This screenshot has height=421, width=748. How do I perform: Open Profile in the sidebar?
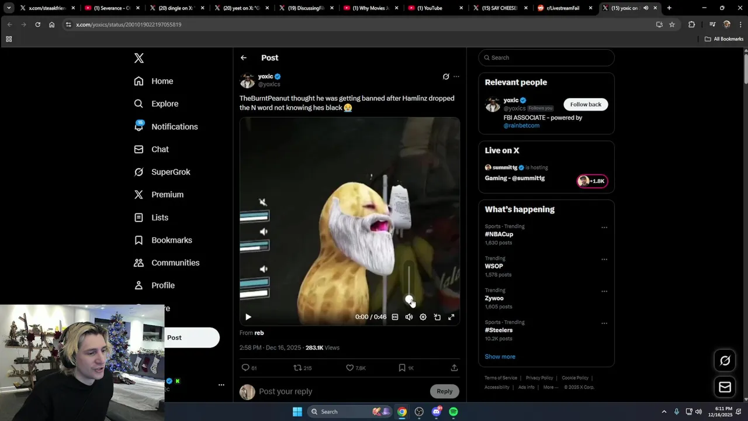pyautogui.click(x=154, y=285)
